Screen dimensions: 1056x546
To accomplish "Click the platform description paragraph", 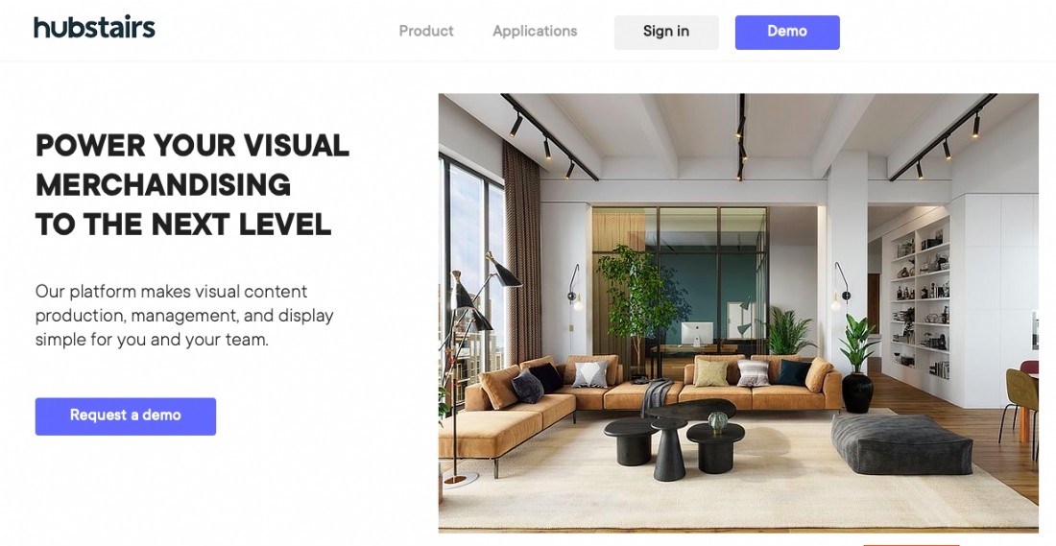I will 184,315.
